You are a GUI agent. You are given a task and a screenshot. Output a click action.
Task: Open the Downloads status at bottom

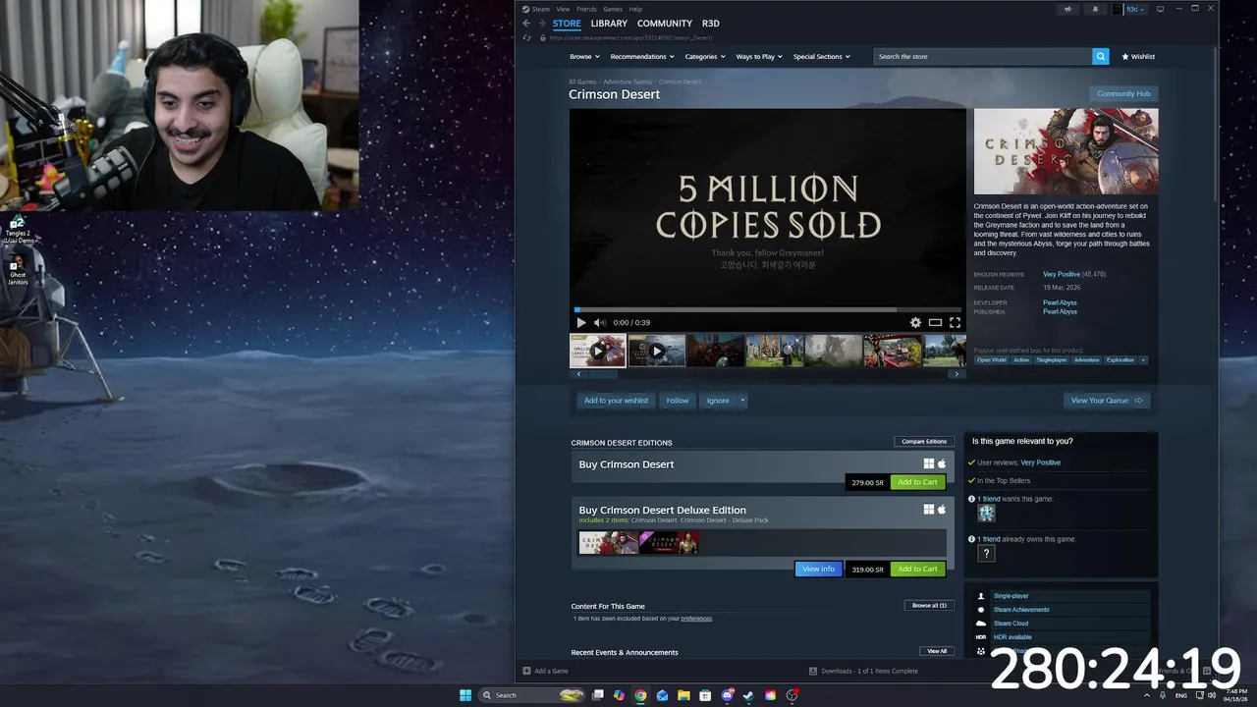coord(863,671)
